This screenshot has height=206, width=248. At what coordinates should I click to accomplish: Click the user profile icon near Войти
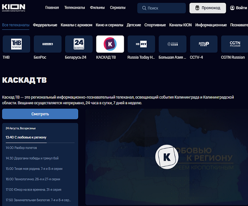(232, 8)
